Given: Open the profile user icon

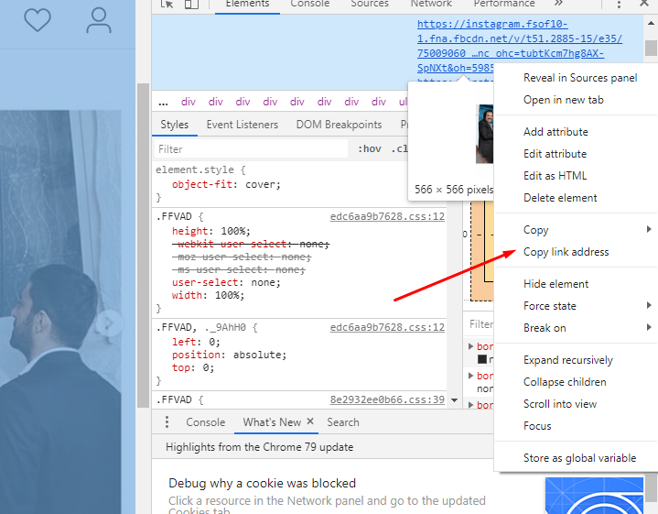Looking at the screenshot, I should [x=99, y=20].
